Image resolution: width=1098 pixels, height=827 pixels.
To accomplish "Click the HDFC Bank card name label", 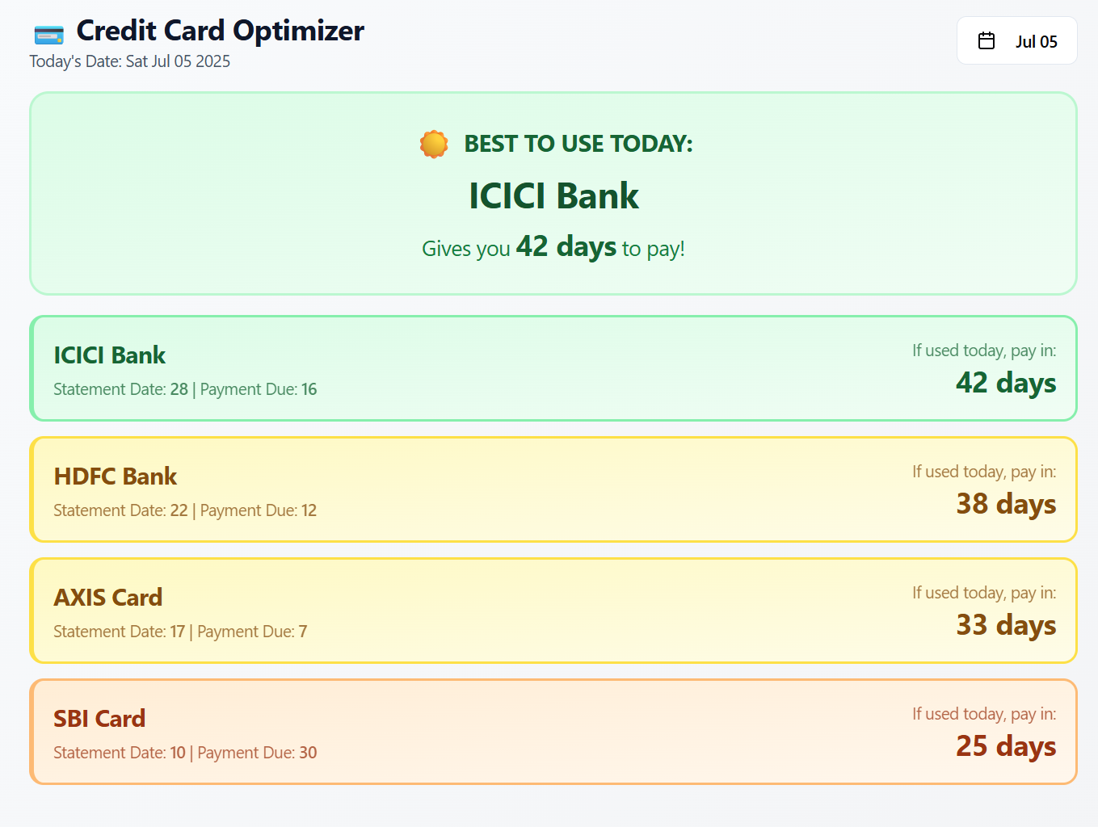I will (115, 476).
